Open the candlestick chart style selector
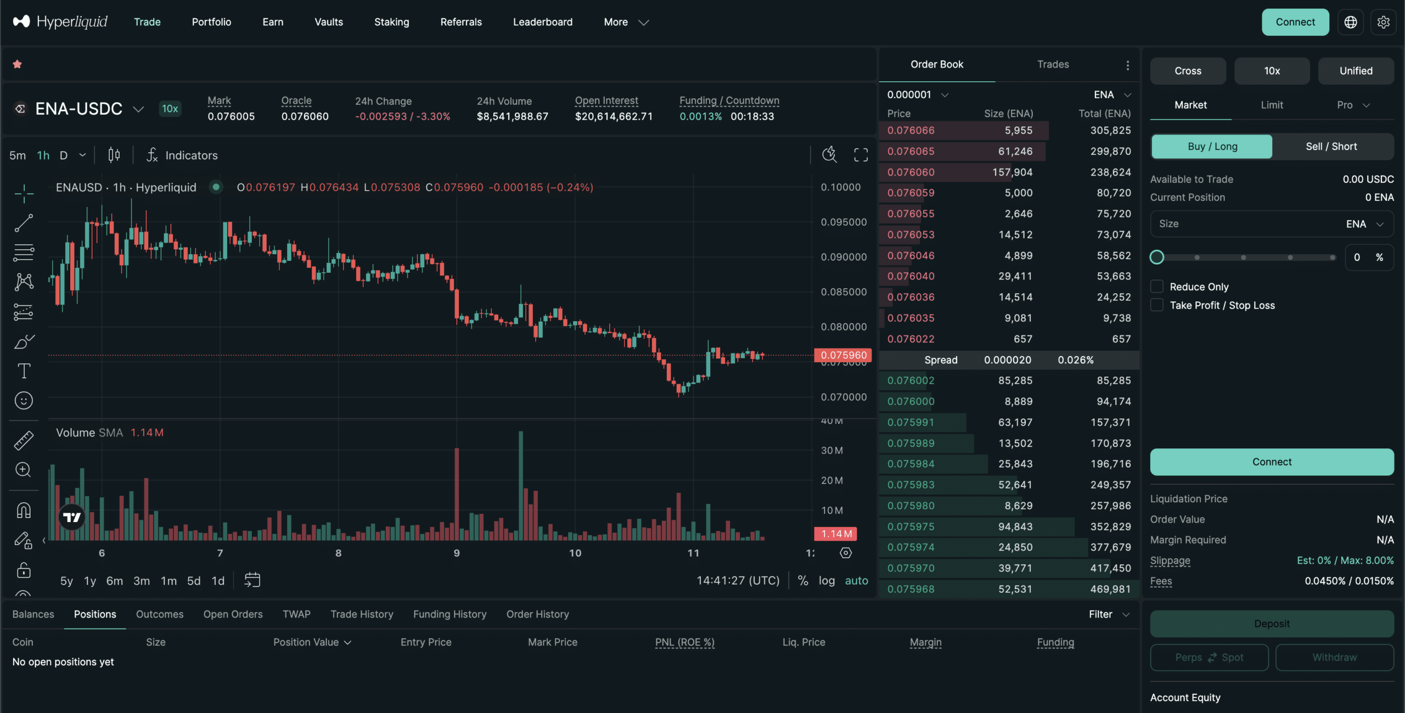 114,155
